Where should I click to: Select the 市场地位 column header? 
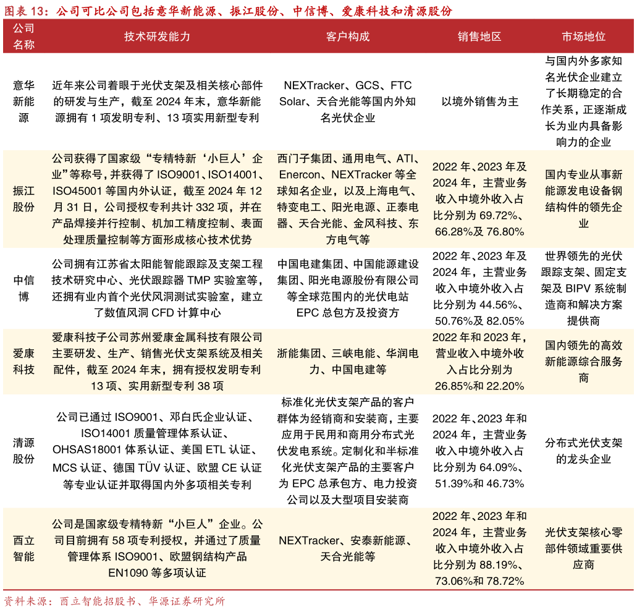(x=583, y=36)
